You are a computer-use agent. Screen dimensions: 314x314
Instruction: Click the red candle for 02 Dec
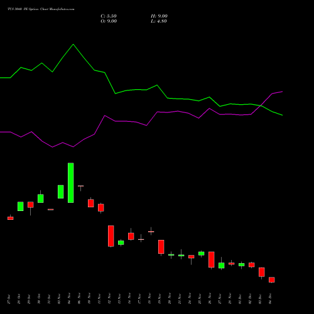(x=252, y=265)
